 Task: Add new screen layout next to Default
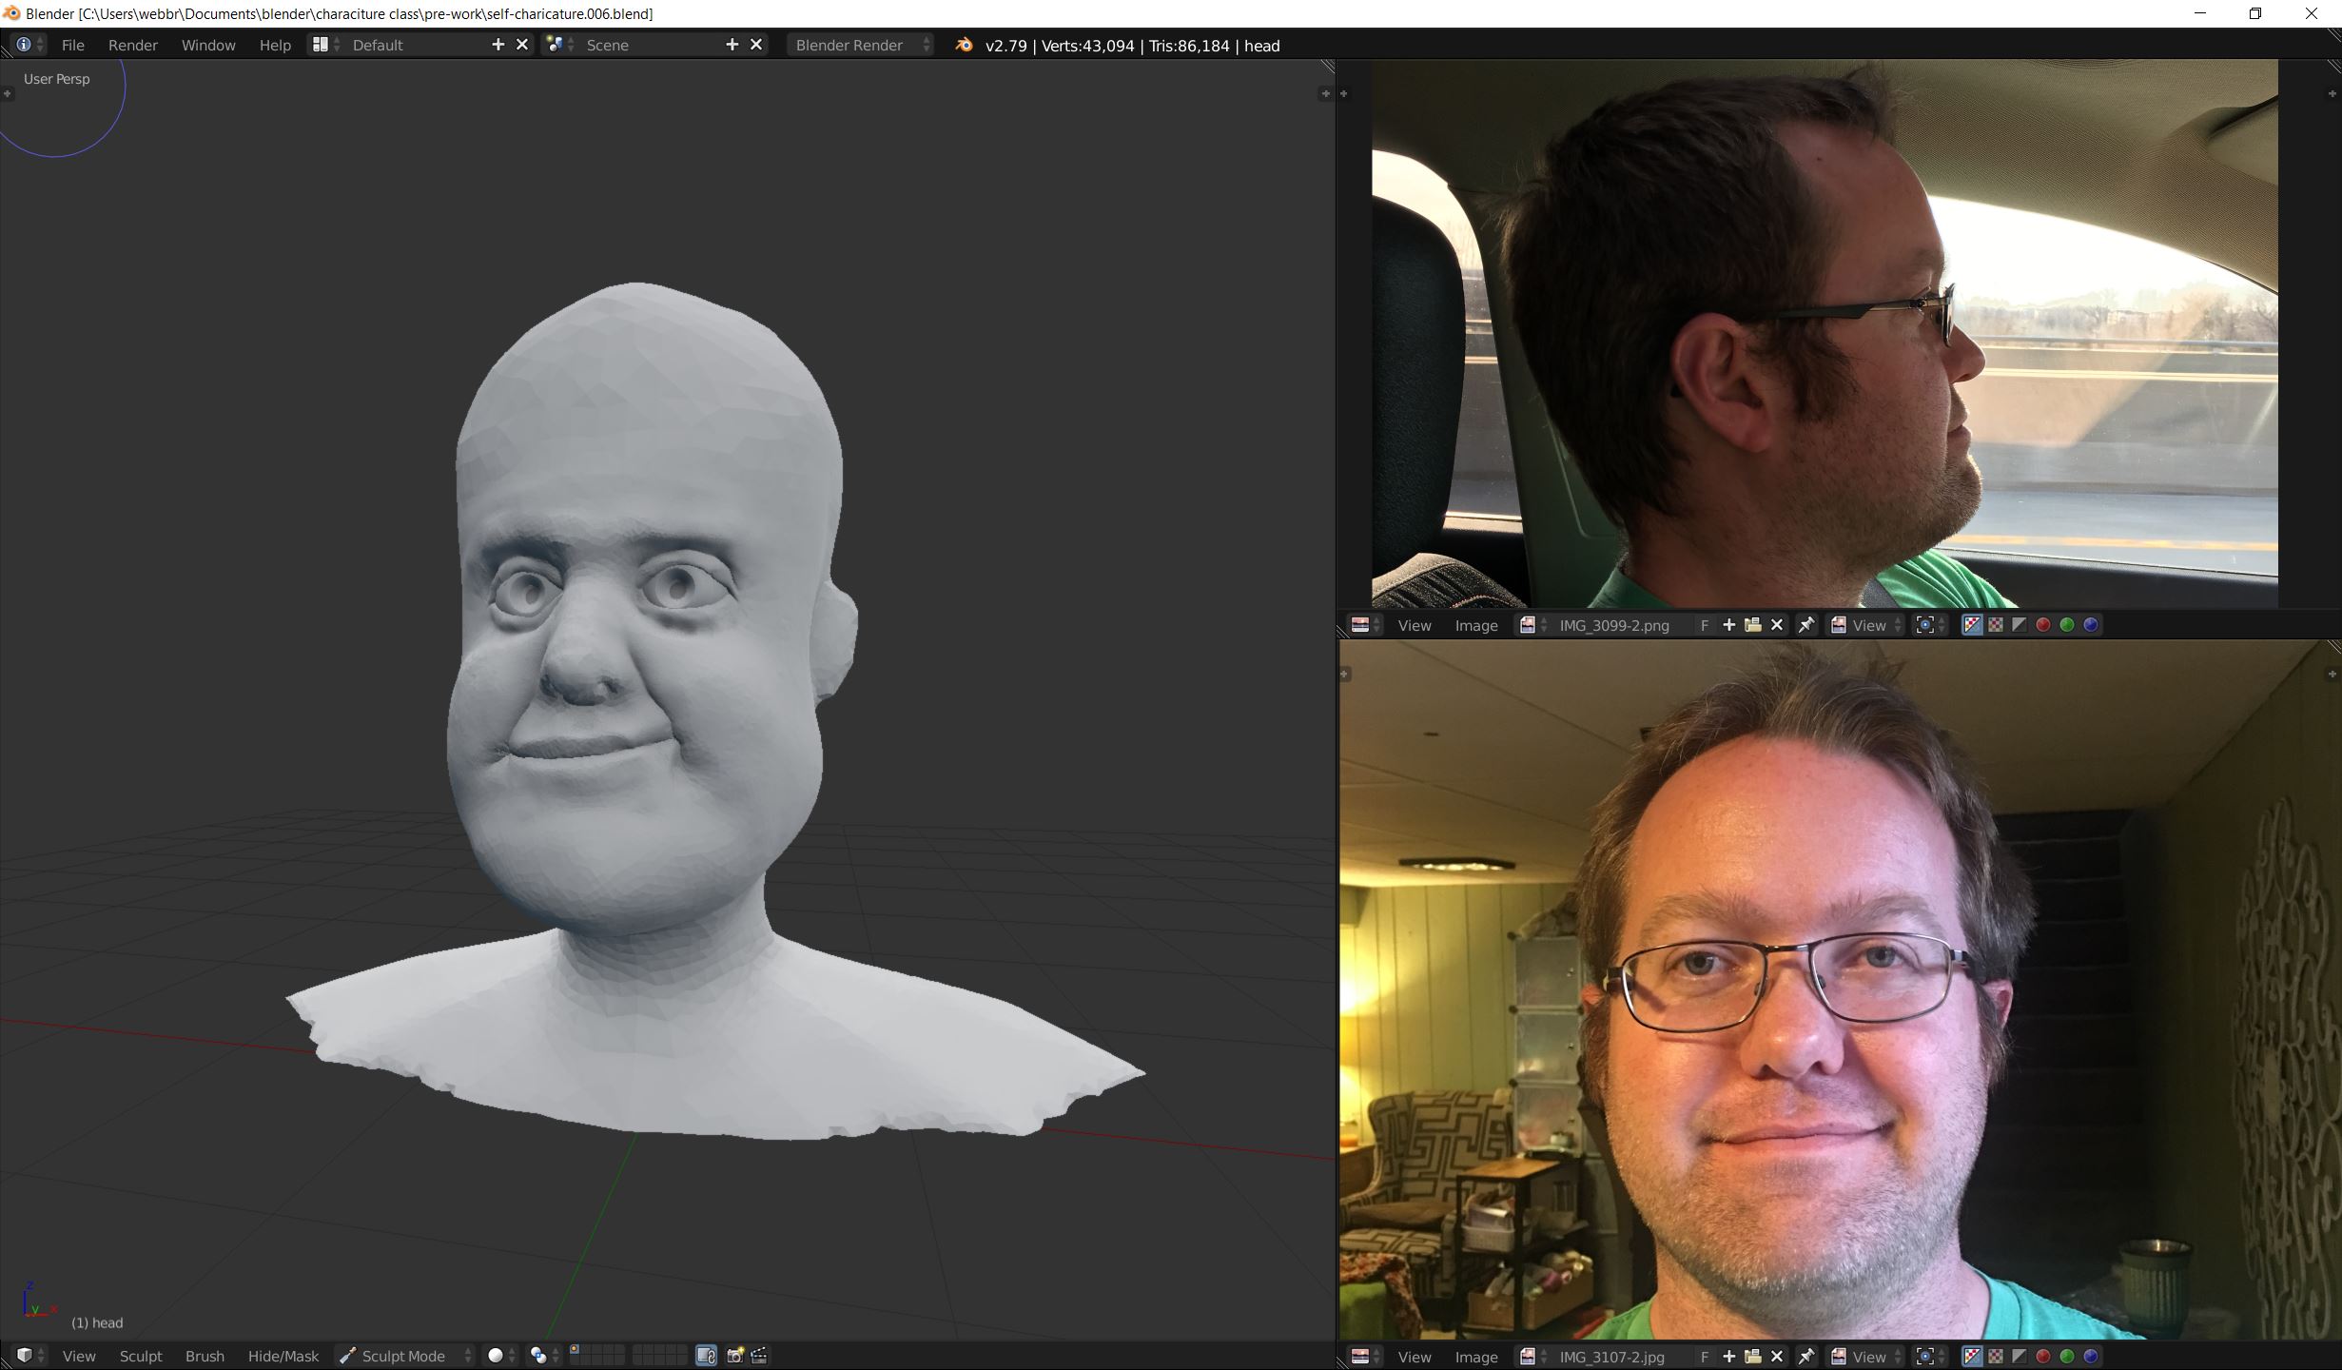pyautogui.click(x=498, y=45)
